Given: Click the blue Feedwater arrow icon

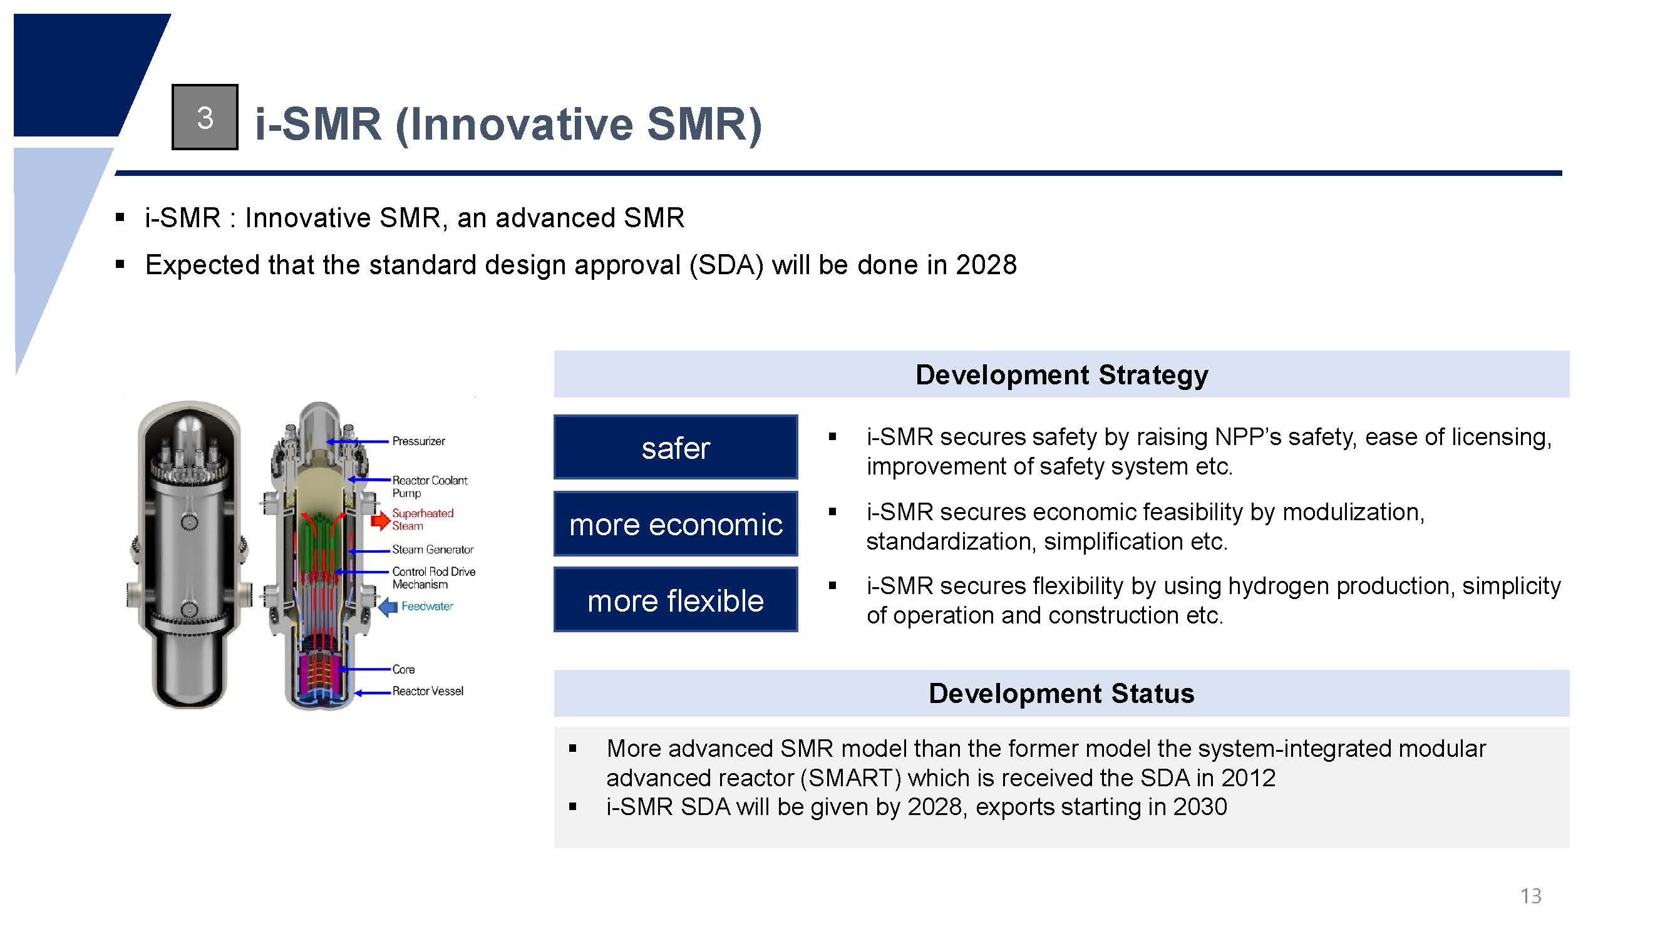Looking at the screenshot, I should pos(388,607).
